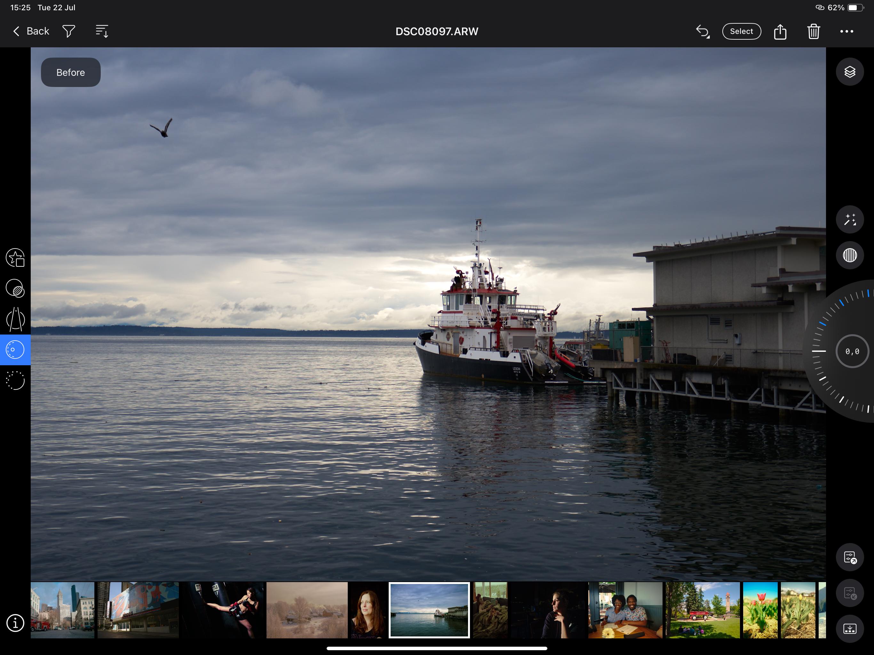This screenshot has height=655, width=874.
Task: Open the three-dot more menu
Action: [846, 31]
